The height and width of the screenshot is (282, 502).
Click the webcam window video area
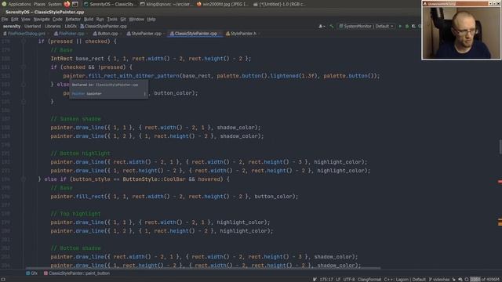pos(461,32)
